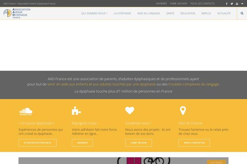Click the search magnifier icon
247x164 pixels.
pyautogui.click(x=242, y=14)
